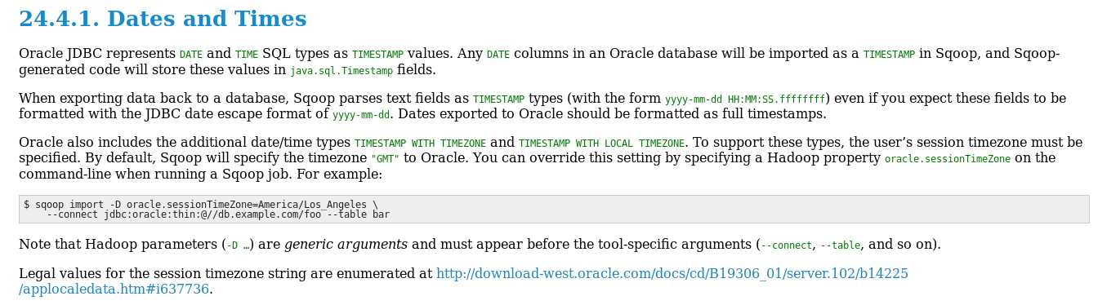Click the italic 'generic arguments' phrase
Image resolution: width=1107 pixels, height=305 pixels.
[346, 245]
